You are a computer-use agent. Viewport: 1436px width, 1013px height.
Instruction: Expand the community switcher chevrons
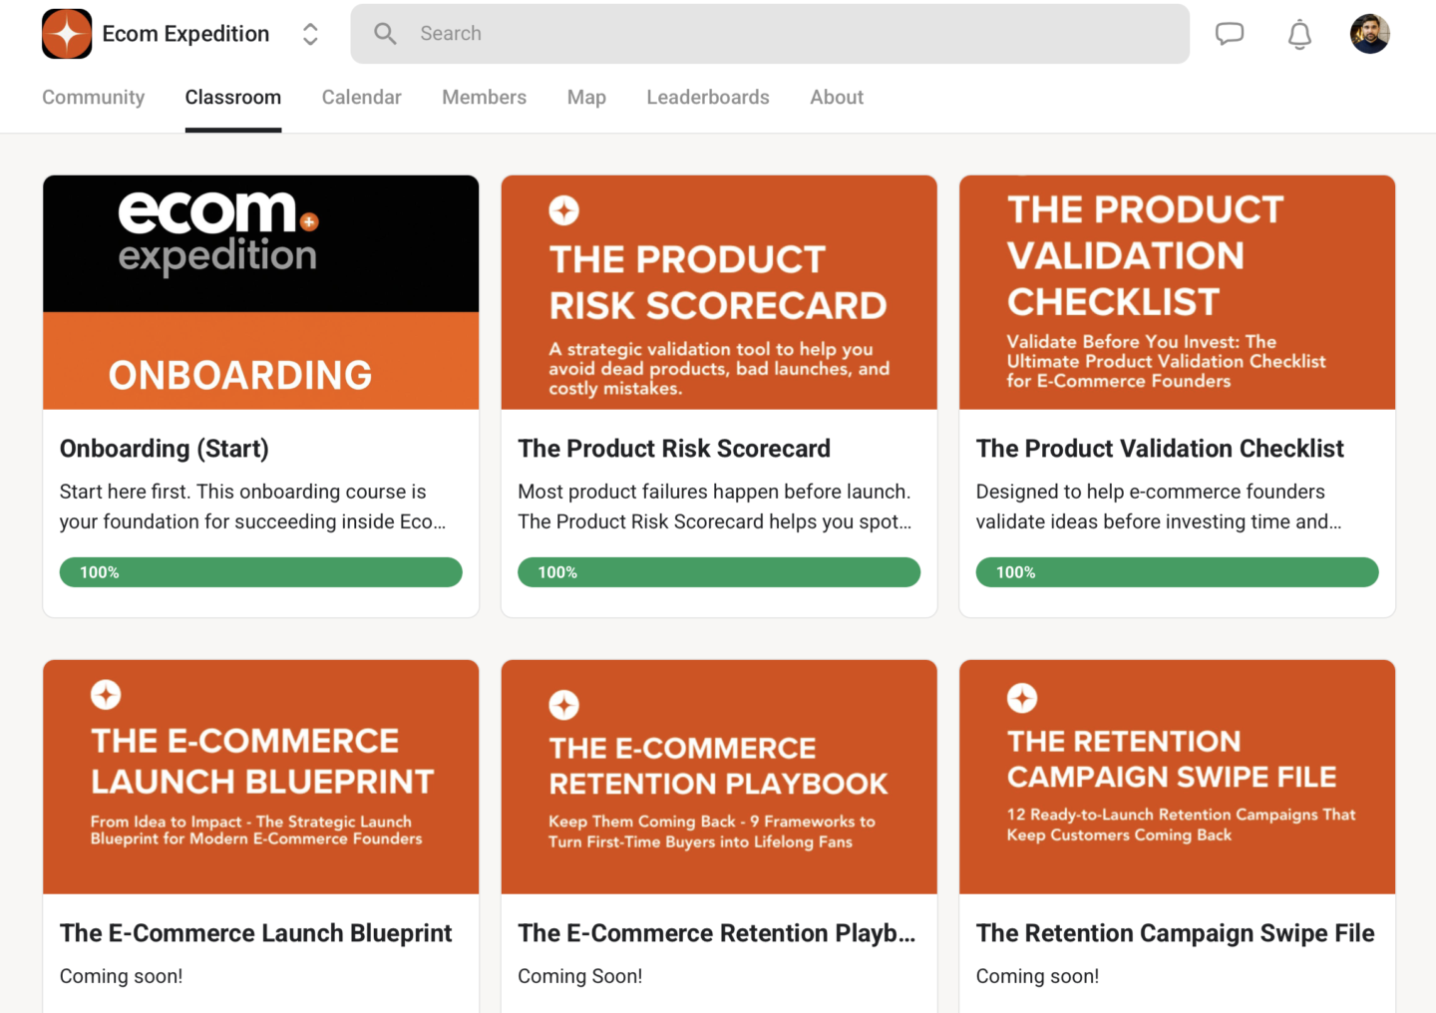[310, 34]
